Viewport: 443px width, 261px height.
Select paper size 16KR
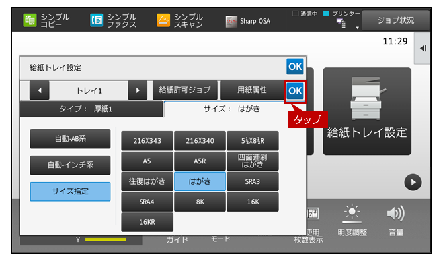click(147, 222)
